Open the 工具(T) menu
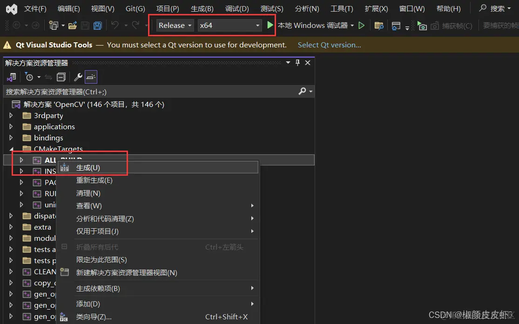This screenshot has width=519, height=324. pyautogui.click(x=342, y=9)
